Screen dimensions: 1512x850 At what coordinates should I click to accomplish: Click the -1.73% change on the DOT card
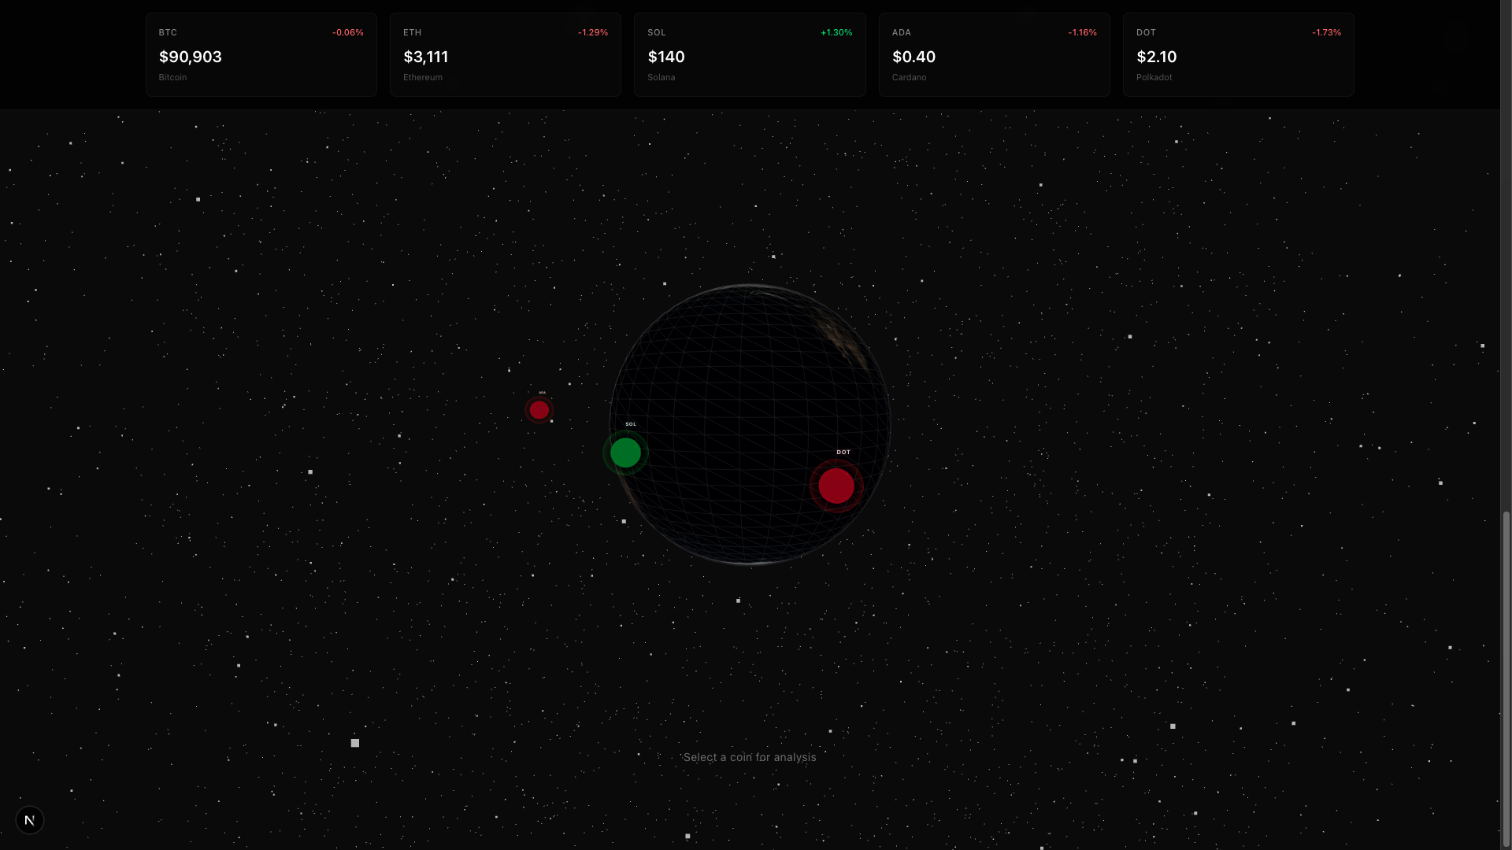tap(1327, 32)
